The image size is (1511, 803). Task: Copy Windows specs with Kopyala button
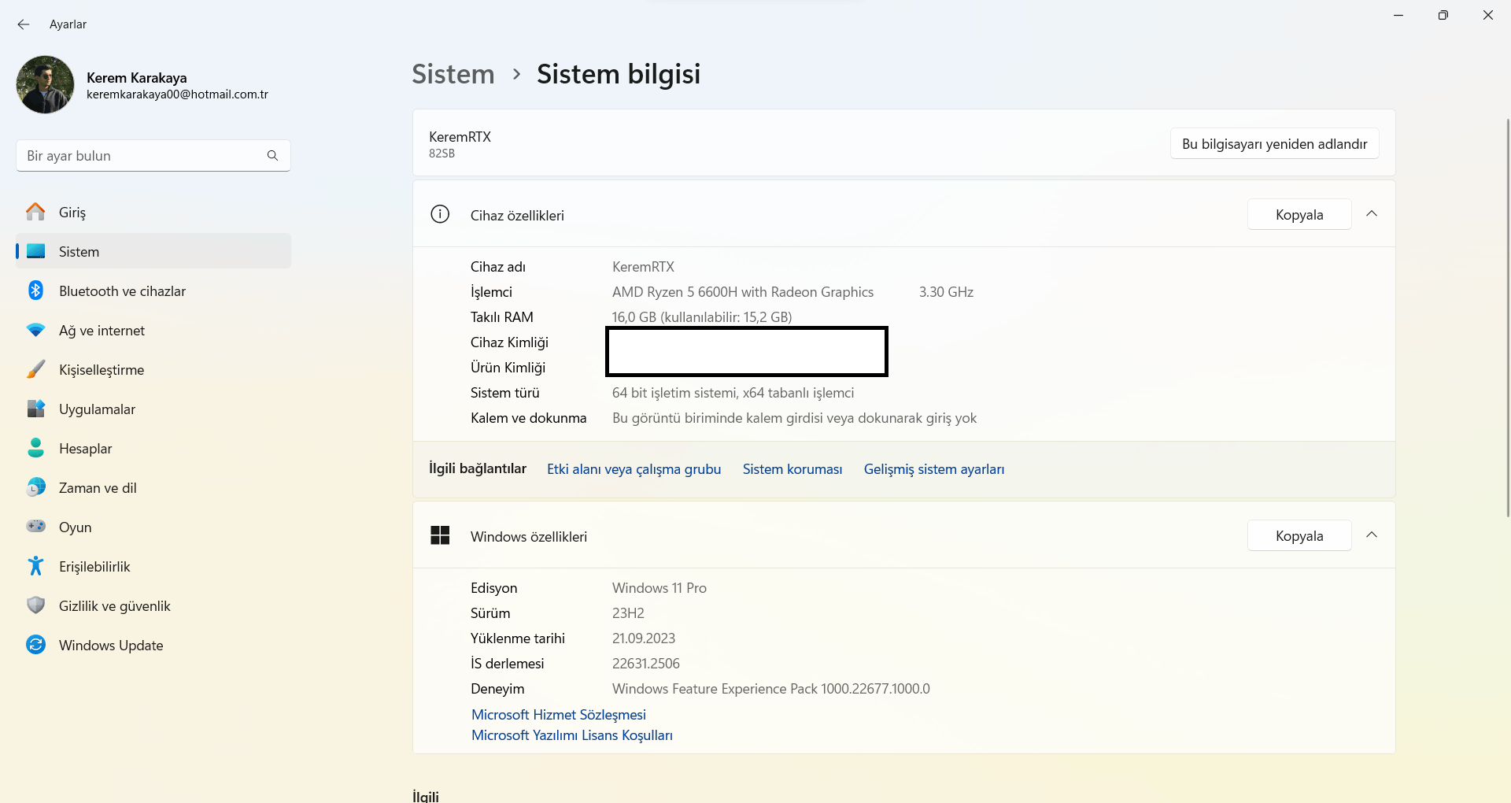[x=1299, y=536]
